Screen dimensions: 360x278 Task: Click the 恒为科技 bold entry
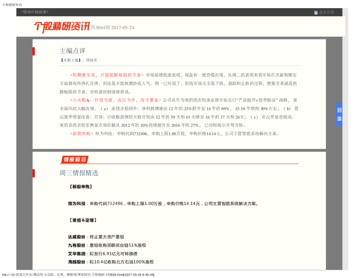[x=77, y=204]
